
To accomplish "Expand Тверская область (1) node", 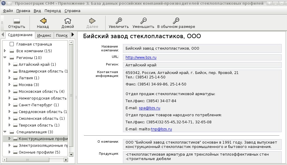I will pos(9,125).
